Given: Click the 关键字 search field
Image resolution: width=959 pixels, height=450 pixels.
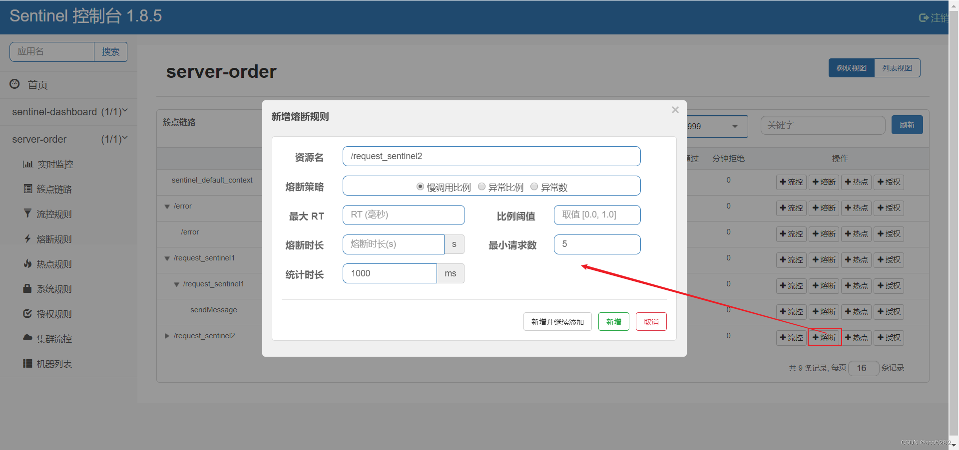Looking at the screenshot, I should (823, 125).
